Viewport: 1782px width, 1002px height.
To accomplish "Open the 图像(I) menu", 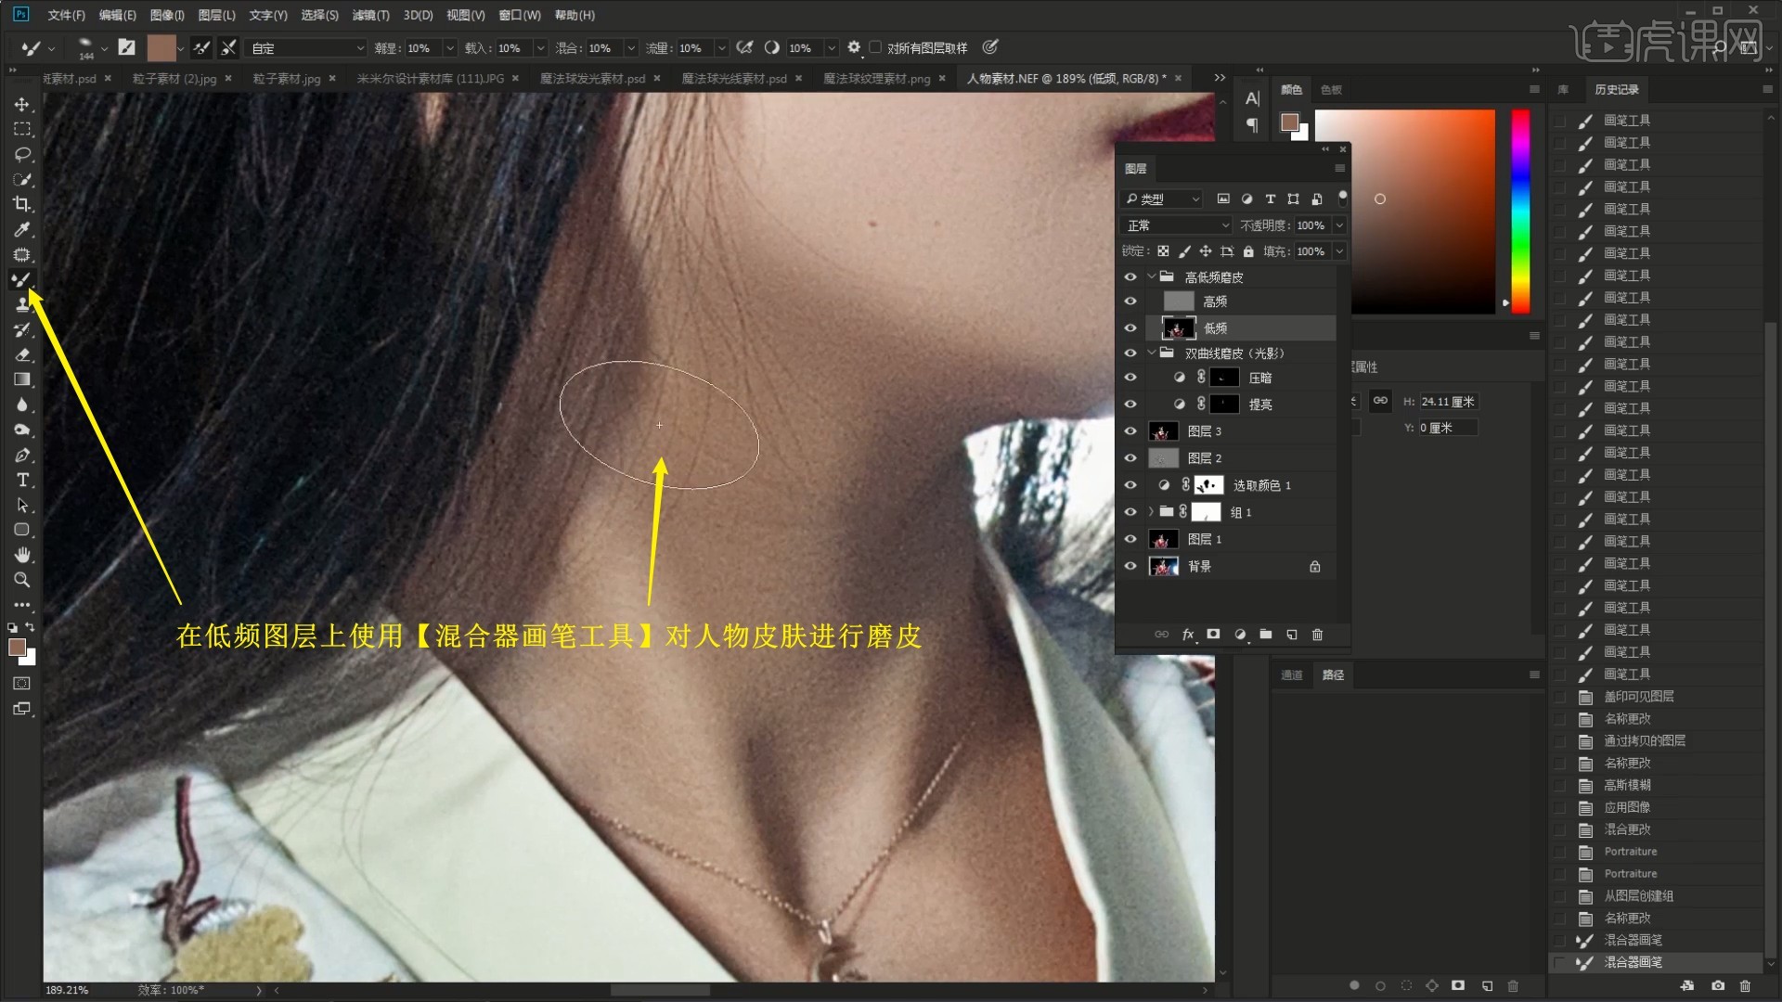I will point(167,15).
